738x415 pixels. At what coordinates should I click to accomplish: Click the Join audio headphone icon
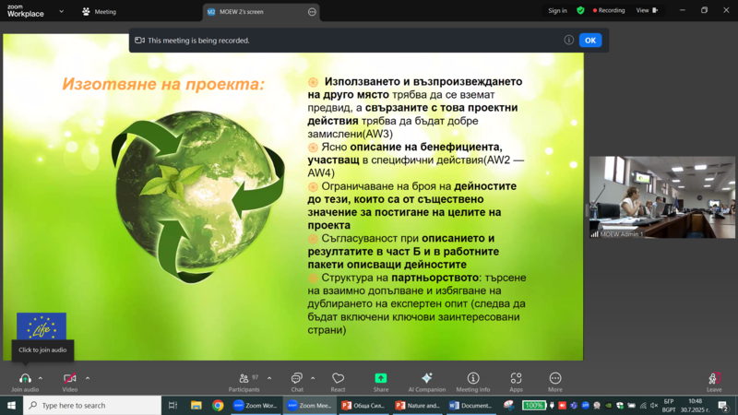pos(25,378)
